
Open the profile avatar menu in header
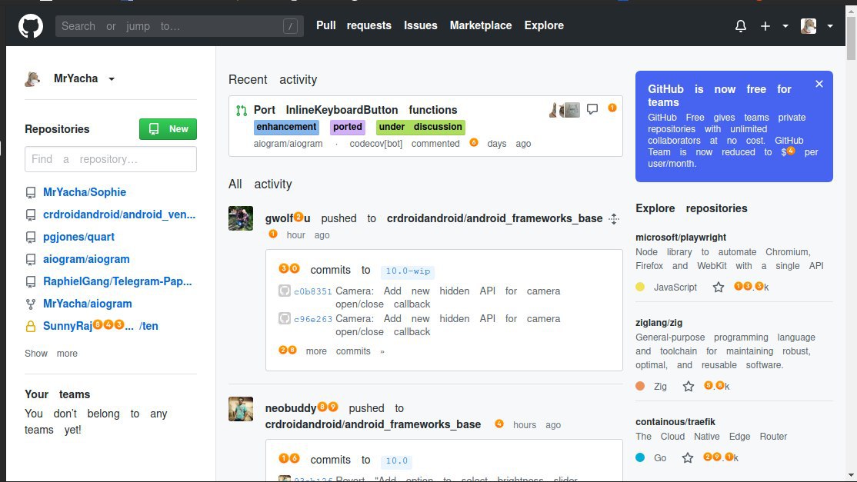pyautogui.click(x=816, y=25)
